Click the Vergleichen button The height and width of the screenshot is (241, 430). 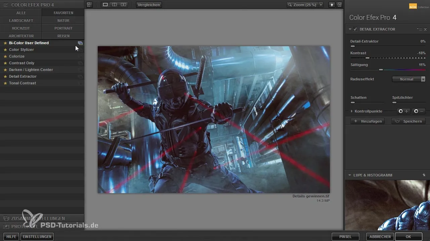(149, 5)
